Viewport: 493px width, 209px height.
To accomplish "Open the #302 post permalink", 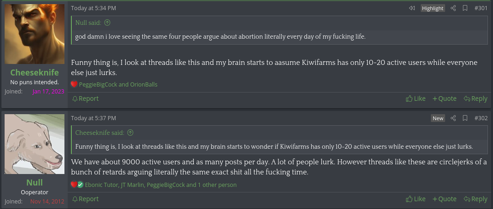I will (x=481, y=118).
